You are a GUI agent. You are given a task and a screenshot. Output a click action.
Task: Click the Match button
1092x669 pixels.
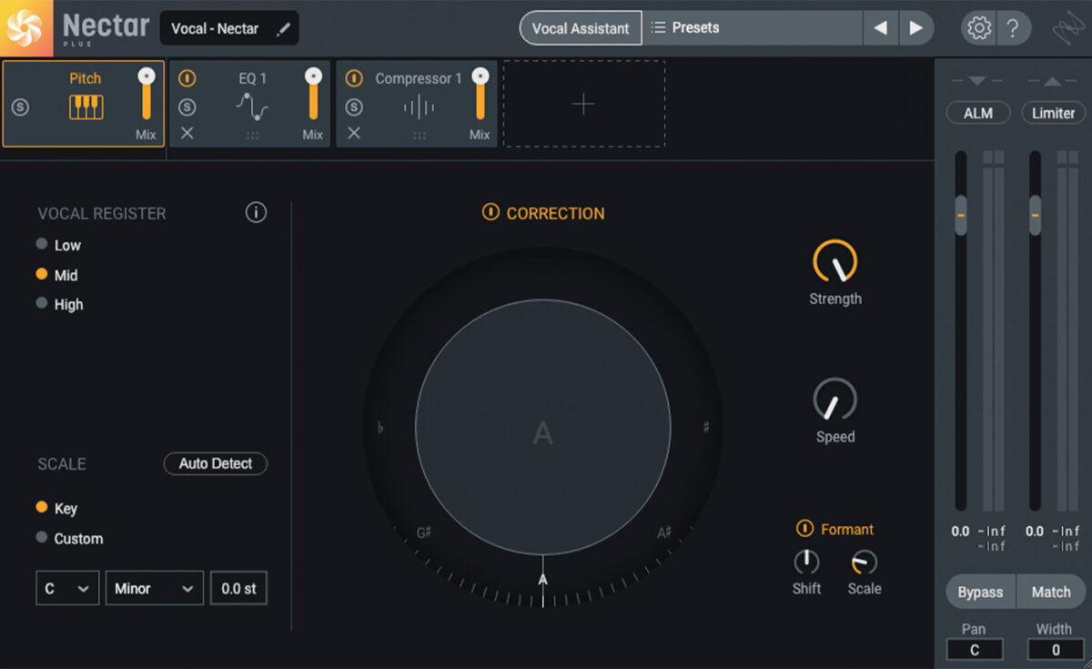pyautogui.click(x=1051, y=592)
